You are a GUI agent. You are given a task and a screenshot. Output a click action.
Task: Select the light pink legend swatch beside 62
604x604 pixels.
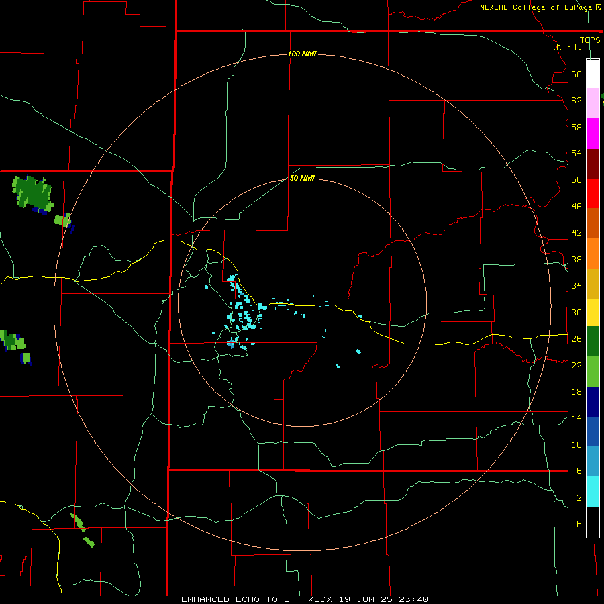pos(593,103)
